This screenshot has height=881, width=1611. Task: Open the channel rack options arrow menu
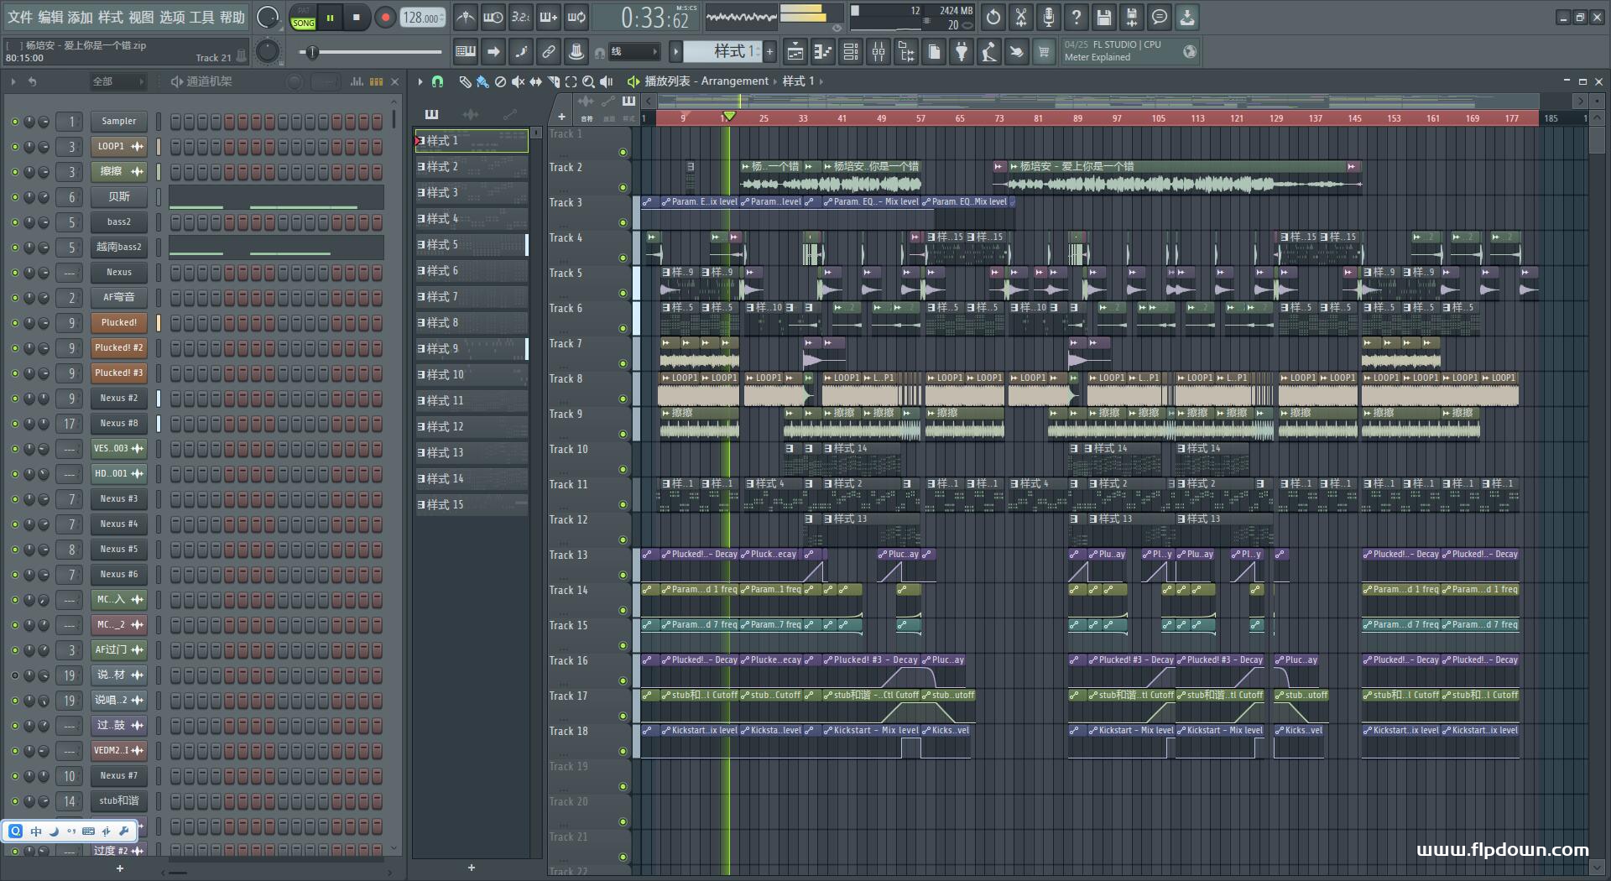(x=13, y=81)
